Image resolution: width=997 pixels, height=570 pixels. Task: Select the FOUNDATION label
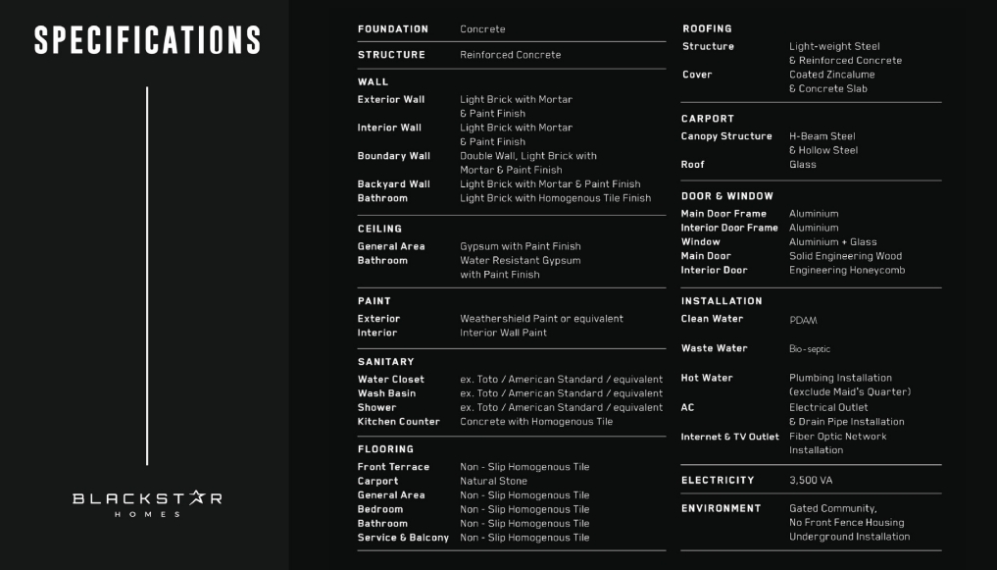pos(393,29)
